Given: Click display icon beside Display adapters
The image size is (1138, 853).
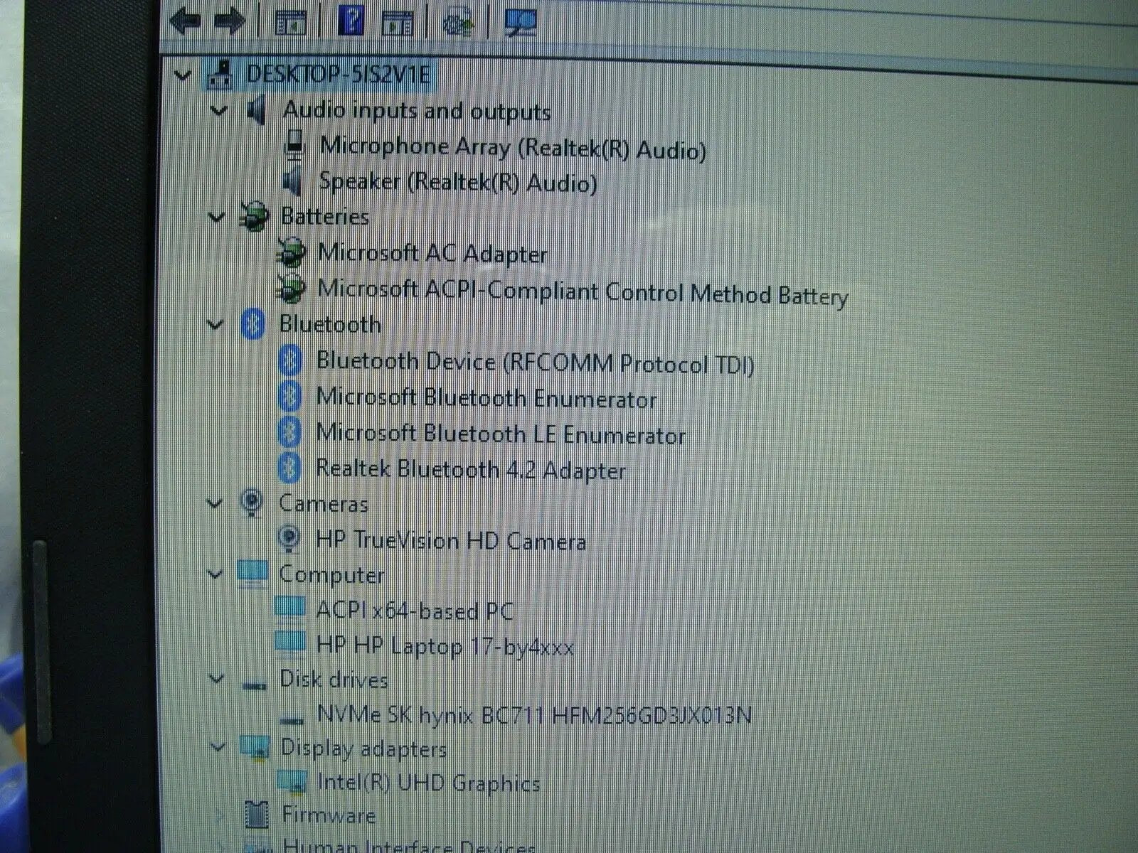Looking at the screenshot, I should [x=255, y=746].
